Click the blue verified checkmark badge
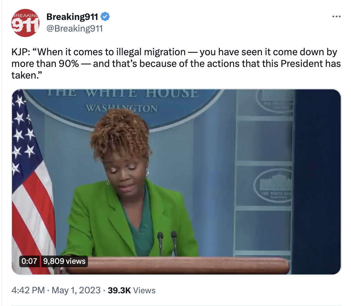The image size is (351, 306). pyautogui.click(x=105, y=17)
